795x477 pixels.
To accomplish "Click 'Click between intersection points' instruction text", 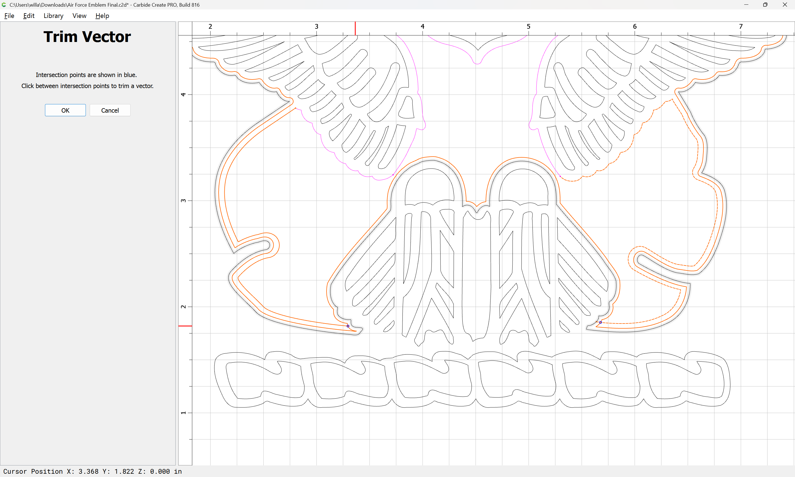I will (x=88, y=86).
